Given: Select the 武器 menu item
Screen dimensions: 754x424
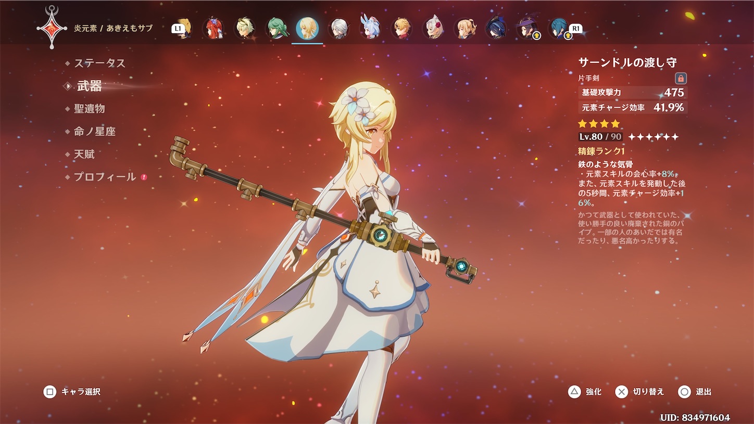Looking at the screenshot, I should (90, 86).
